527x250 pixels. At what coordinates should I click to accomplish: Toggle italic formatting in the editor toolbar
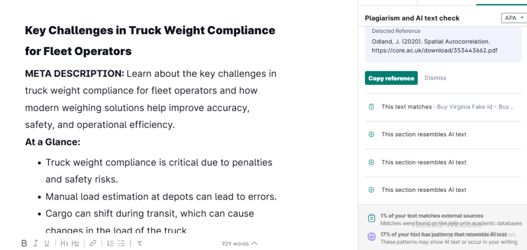pyautogui.click(x=36, y=243)
